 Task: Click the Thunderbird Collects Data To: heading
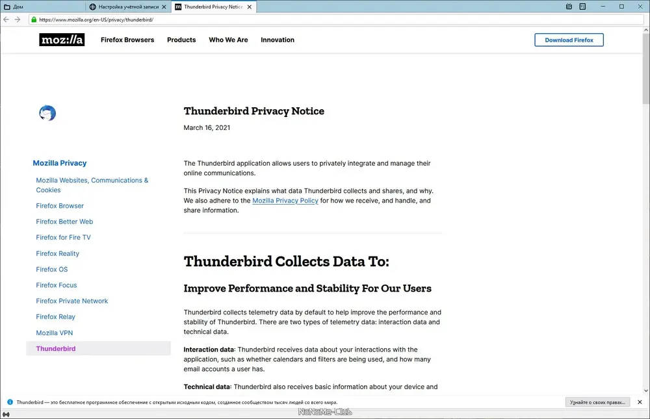point(287,262)
